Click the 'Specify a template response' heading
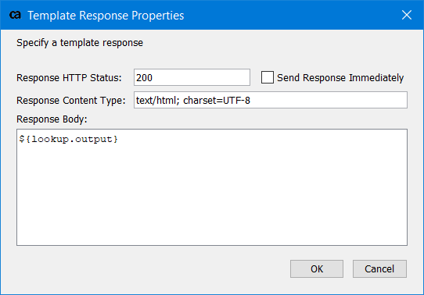Image resolution: width=424 pixels, height=295 pixels. pos(80,43)
